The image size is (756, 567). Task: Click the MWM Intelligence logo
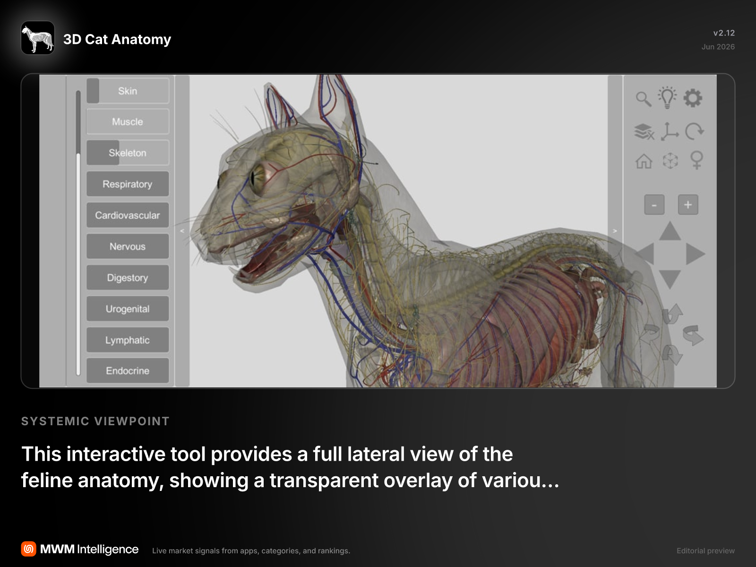click(x=80, y=549)
